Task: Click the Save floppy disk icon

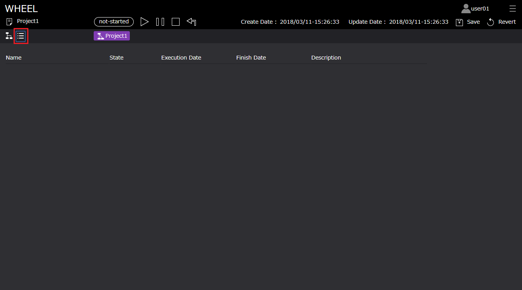Action: pyautogui.click(x=459, y=22)
